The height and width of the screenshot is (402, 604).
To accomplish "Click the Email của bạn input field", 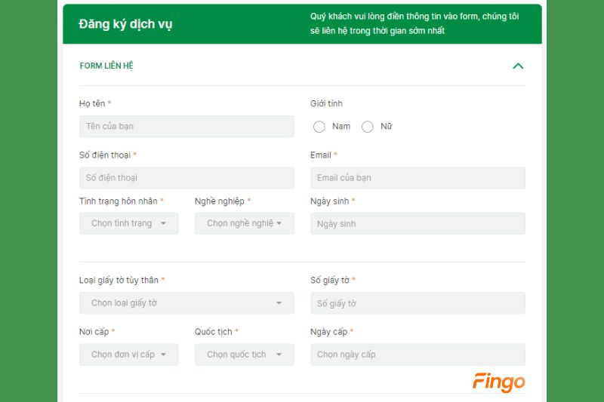I will (418, 178).
